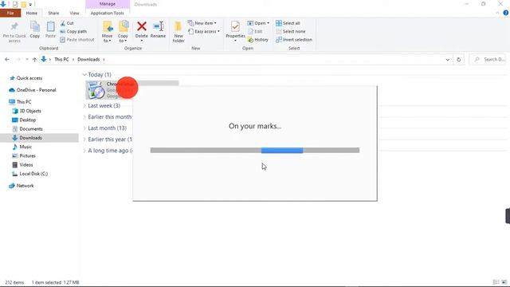Click the red Delete icon

pyautogui.click(x=142, y=26)
